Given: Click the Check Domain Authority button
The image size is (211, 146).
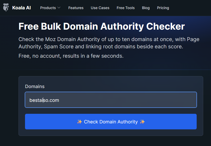Looking at the screenshot, I should click(111, 122).
